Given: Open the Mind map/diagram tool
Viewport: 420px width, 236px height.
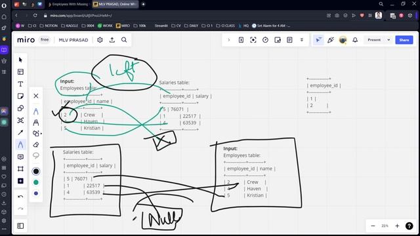Looking at the screenshot, I should coord(20,121).
